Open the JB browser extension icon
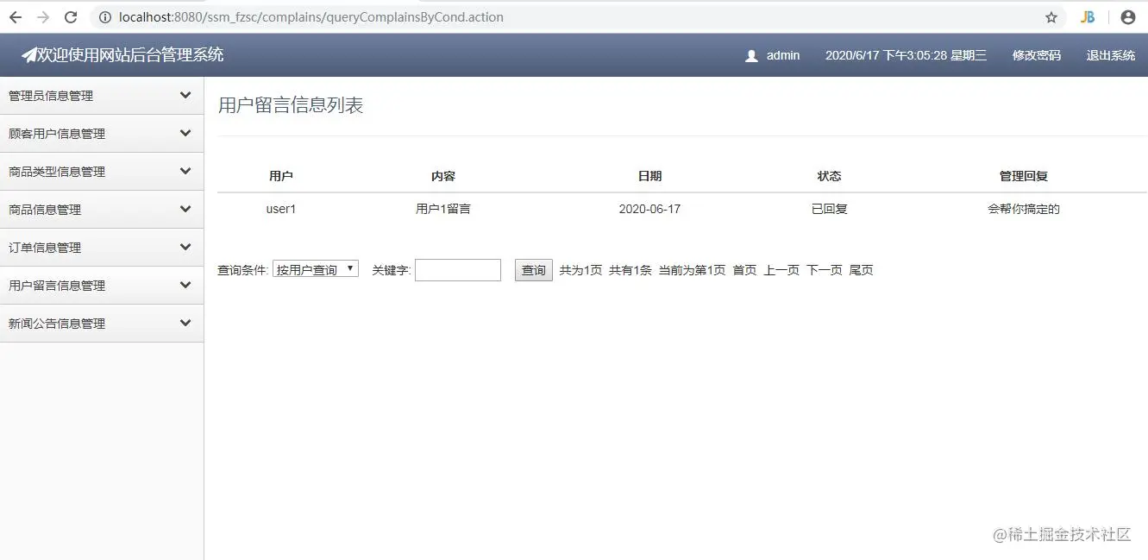Screen dimensions: 1148x560 point(1088,17)
